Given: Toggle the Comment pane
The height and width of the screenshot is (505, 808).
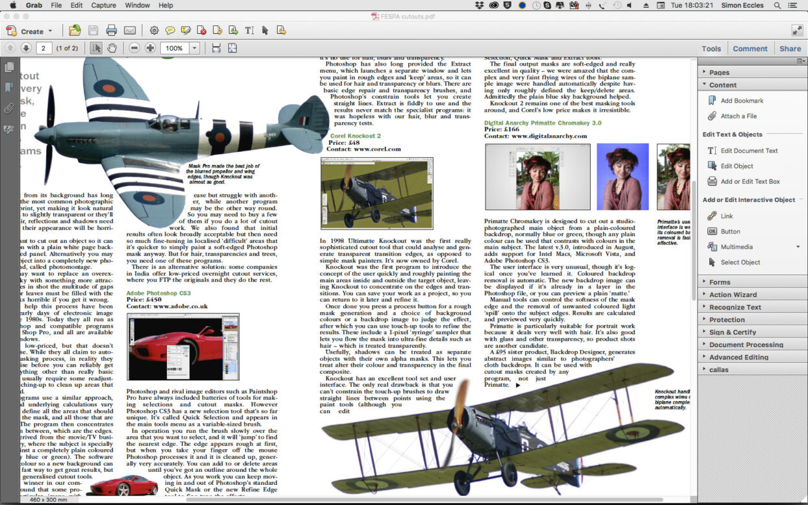Looking at the screenshot, I should click(750, 49).
